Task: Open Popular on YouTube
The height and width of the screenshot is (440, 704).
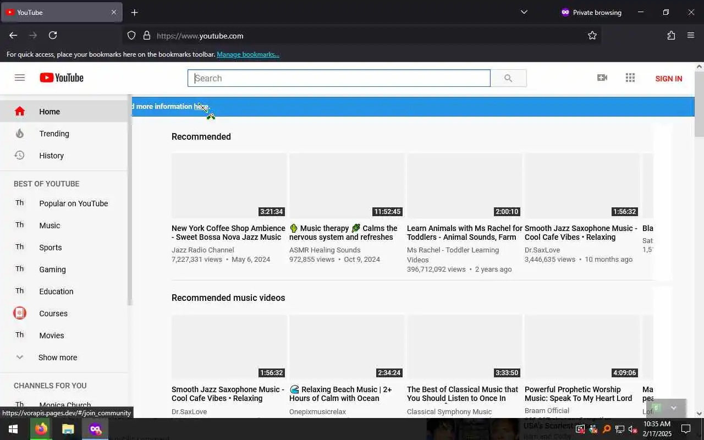Action: (73, 204)
